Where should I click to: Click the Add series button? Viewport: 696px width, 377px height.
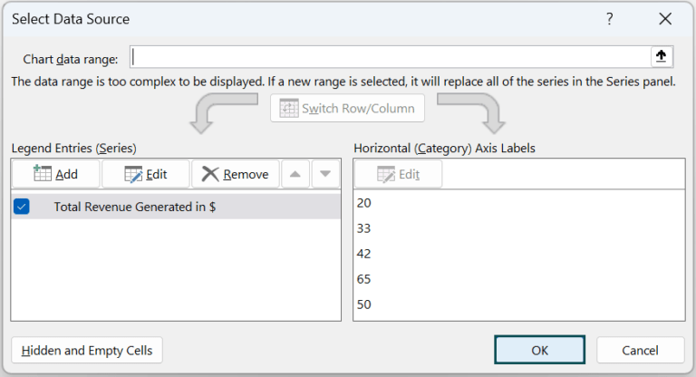coord(55,174)
